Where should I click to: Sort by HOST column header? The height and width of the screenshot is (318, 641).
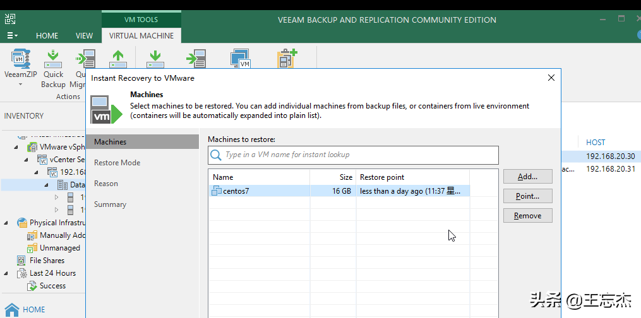[x=596, y=143]
